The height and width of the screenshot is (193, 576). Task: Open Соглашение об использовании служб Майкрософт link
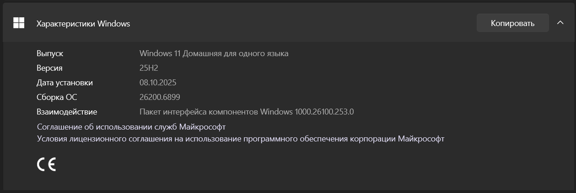coord(131,126)
